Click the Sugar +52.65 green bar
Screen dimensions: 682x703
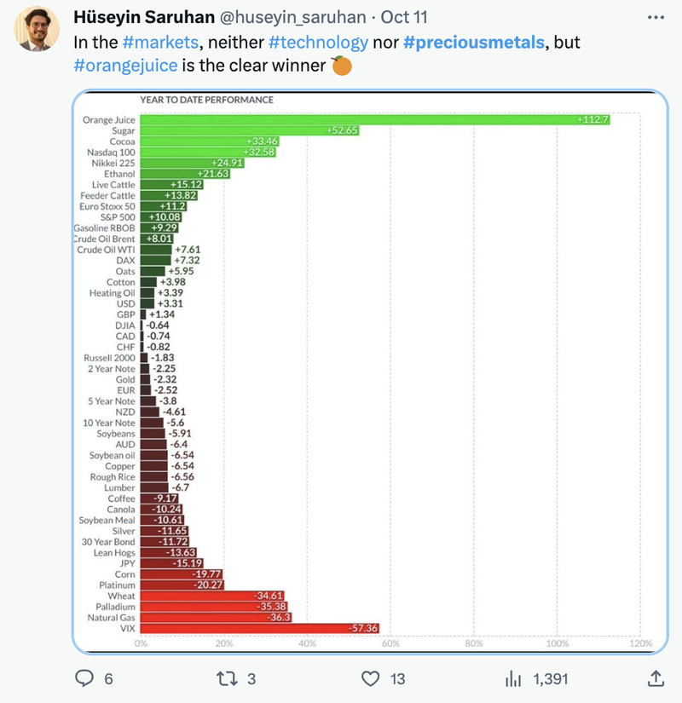click(250, 130)
